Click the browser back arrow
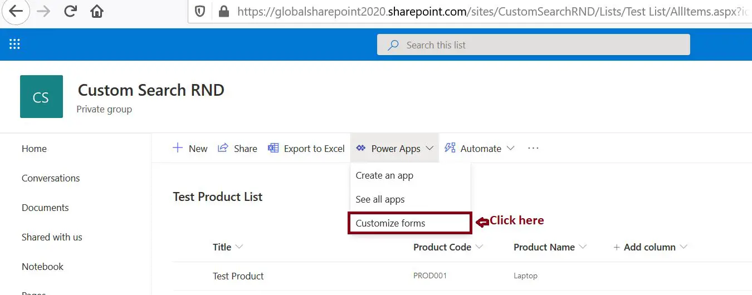Screen dimensions: 752x295 pyautogui.click(x=16, y=11)
